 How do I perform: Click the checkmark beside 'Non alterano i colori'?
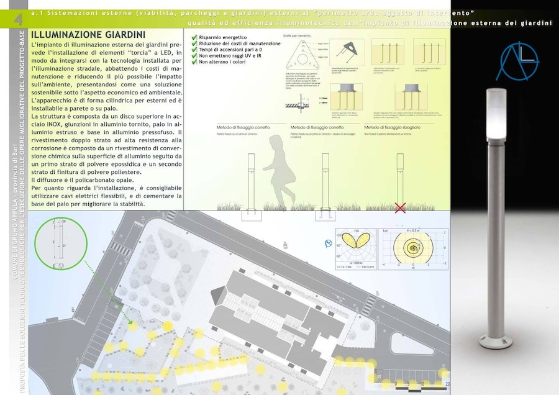coord(195,63)
